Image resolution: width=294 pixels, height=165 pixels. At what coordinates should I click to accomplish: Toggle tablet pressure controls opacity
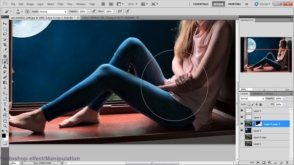94,11
